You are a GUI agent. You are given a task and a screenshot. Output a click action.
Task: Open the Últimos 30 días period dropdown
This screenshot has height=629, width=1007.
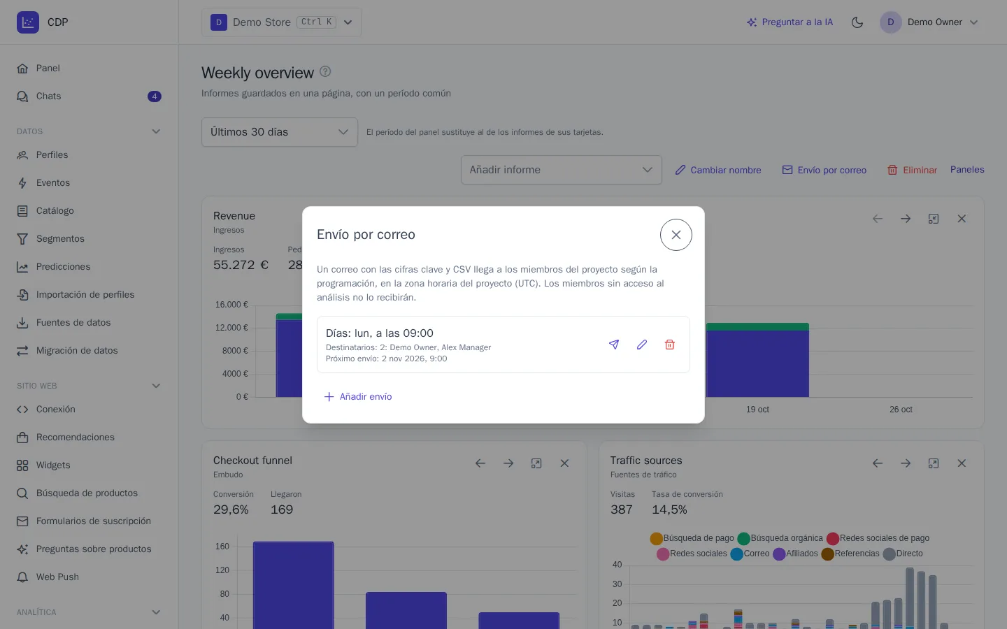pos(280,132)
